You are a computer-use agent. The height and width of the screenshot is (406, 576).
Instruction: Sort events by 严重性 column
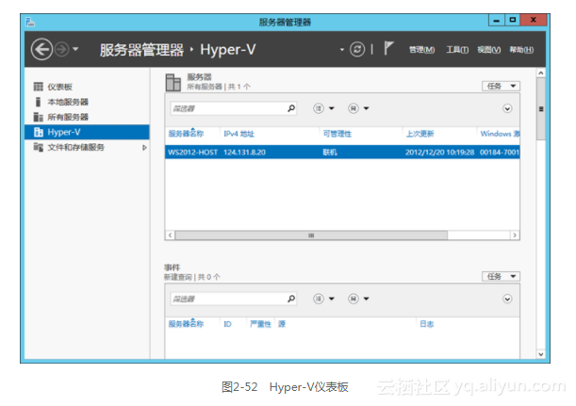pos(260,324)
